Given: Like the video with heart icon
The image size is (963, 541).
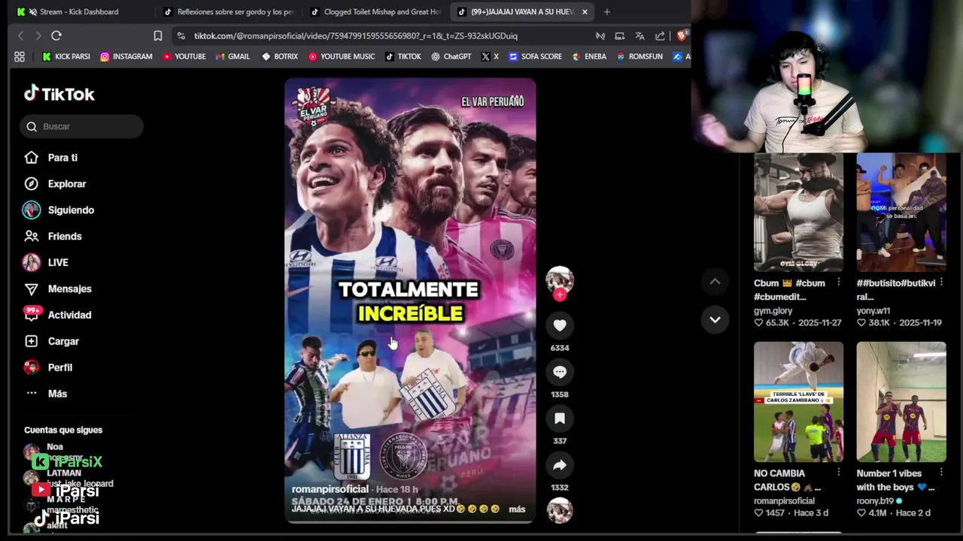Looking at the screenshot, I should [560, 325].
